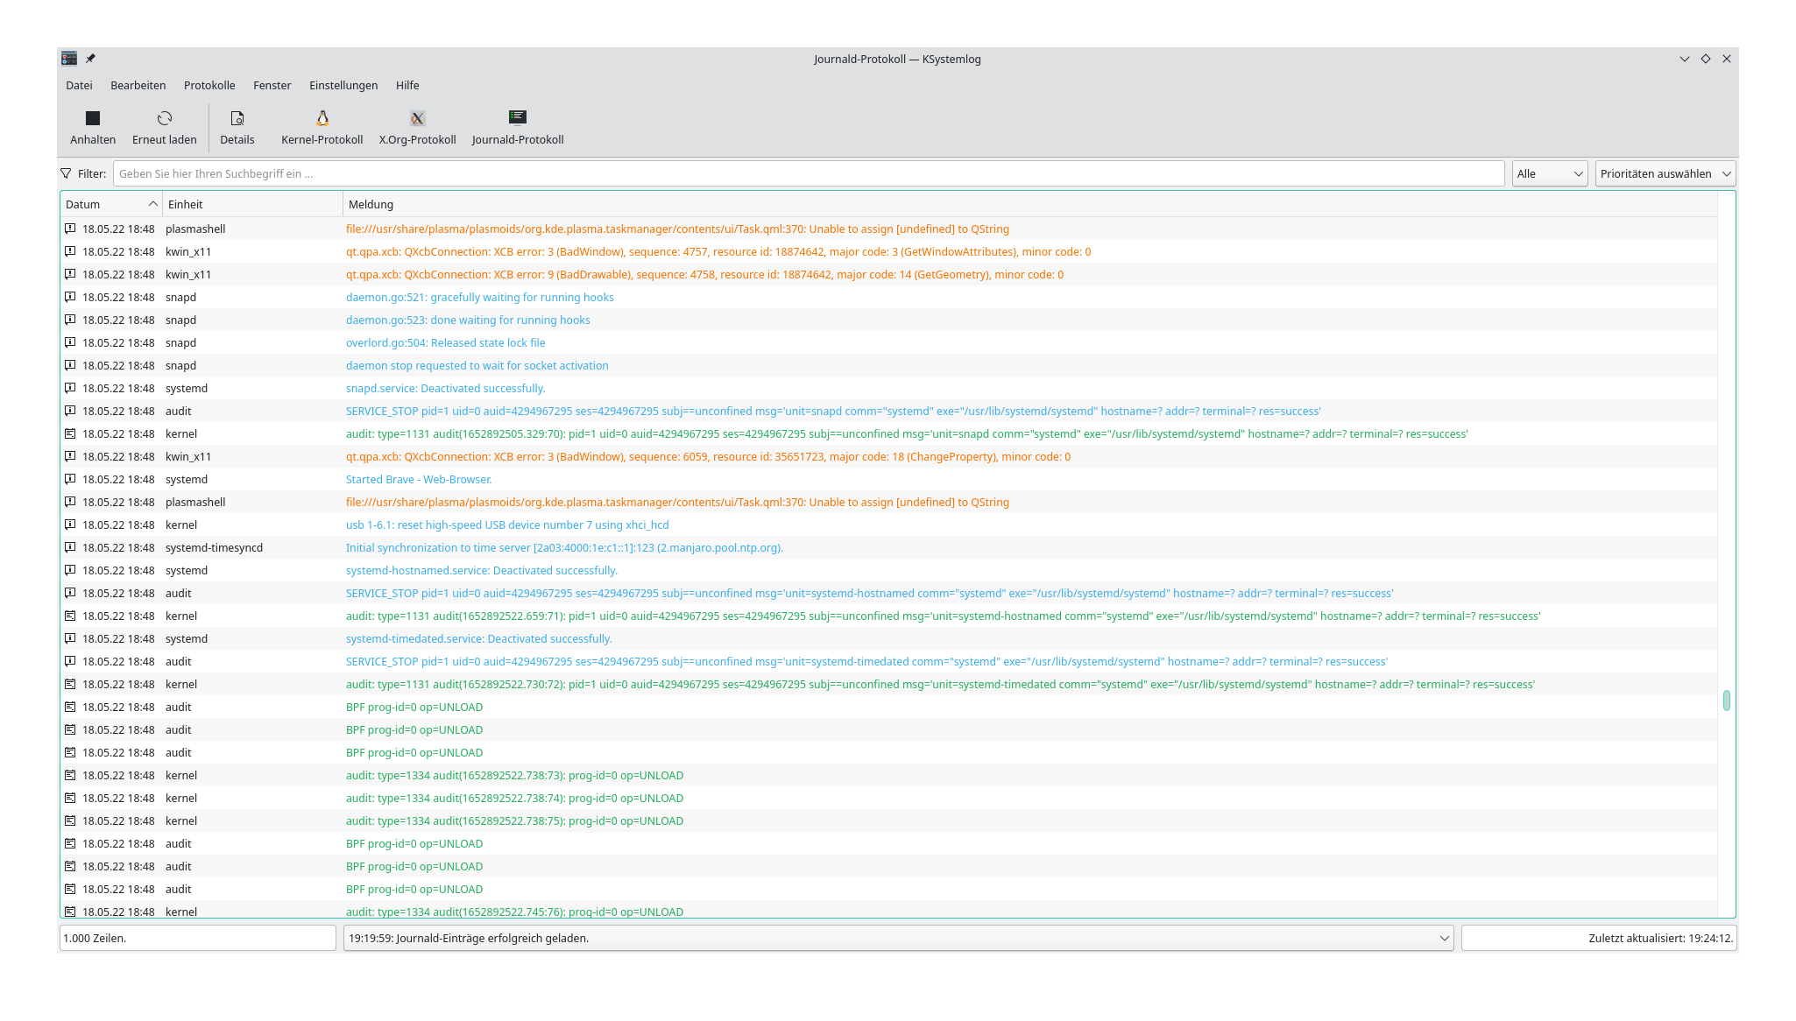Click the vertical scrollbar handle
Screen dimensions: 1796x1021
point(1726,701)
